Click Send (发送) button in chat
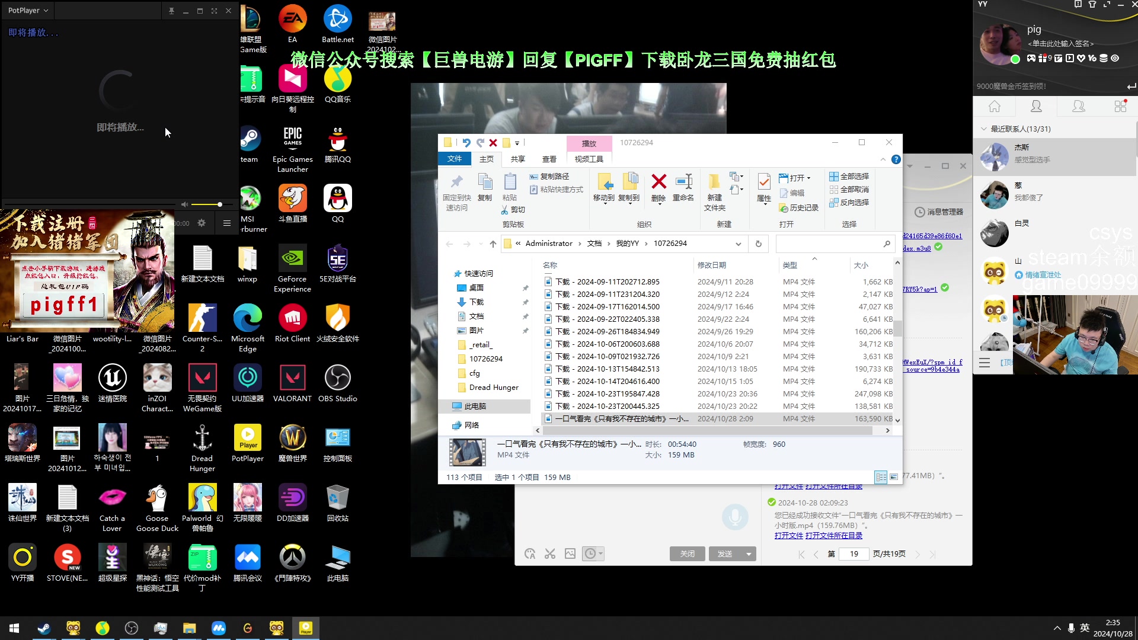Screen dimensions: 1138x640 point(725,554)
